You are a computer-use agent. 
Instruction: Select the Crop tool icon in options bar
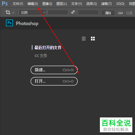(x=8, y=12)
